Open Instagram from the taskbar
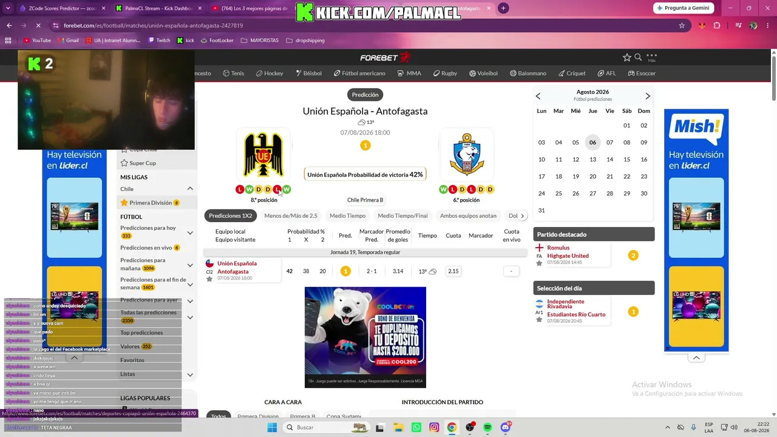The image size is (777, 437). (434, 427)
